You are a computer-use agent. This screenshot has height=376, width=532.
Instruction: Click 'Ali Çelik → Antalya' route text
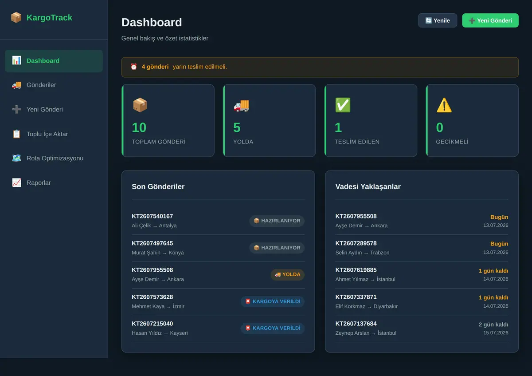(x=154, y=226)
